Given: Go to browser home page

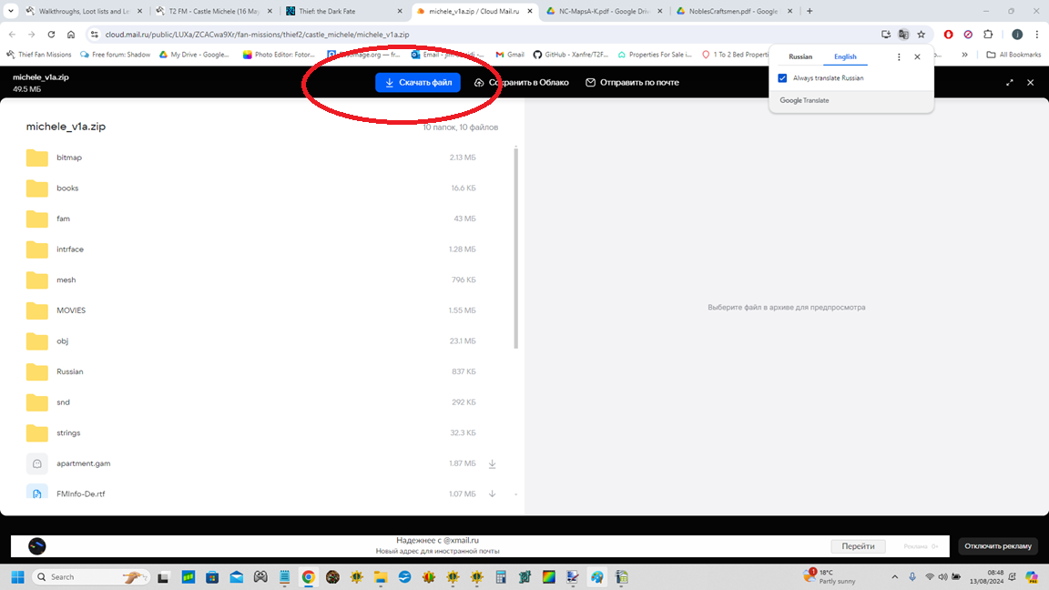Looking at the screenshot, I should pyautogui.click(x=70, y=34).
